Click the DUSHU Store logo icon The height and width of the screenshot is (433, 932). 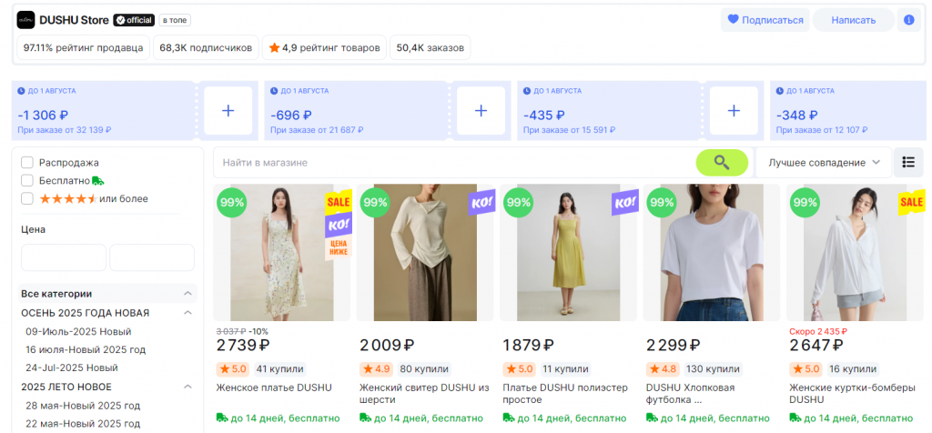click(25, 20)
